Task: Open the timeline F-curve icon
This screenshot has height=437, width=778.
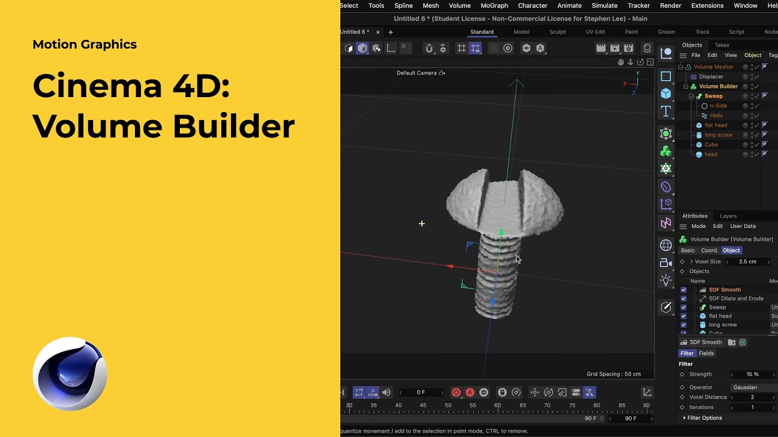Action: click(647, 393)
